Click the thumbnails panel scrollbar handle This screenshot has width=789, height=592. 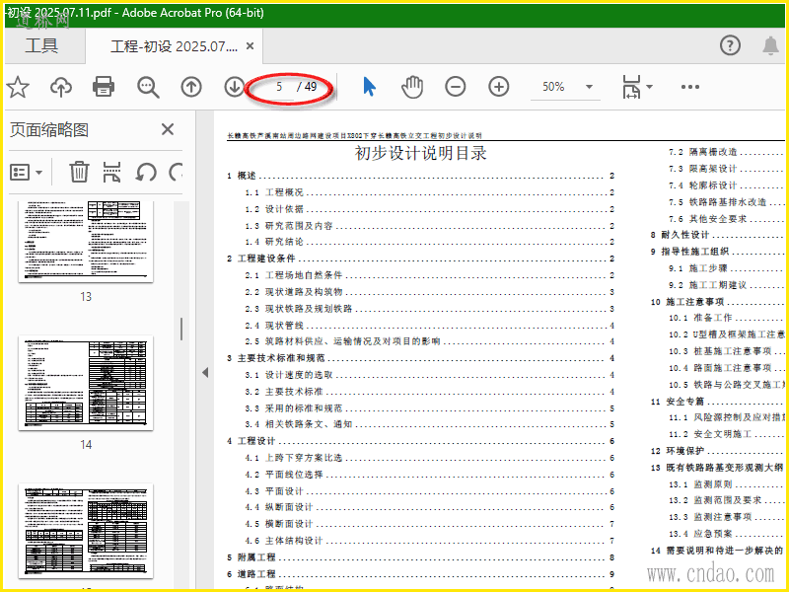pos(181,329)
